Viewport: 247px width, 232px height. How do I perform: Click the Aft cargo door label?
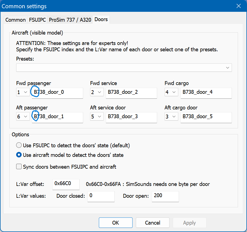181,107
